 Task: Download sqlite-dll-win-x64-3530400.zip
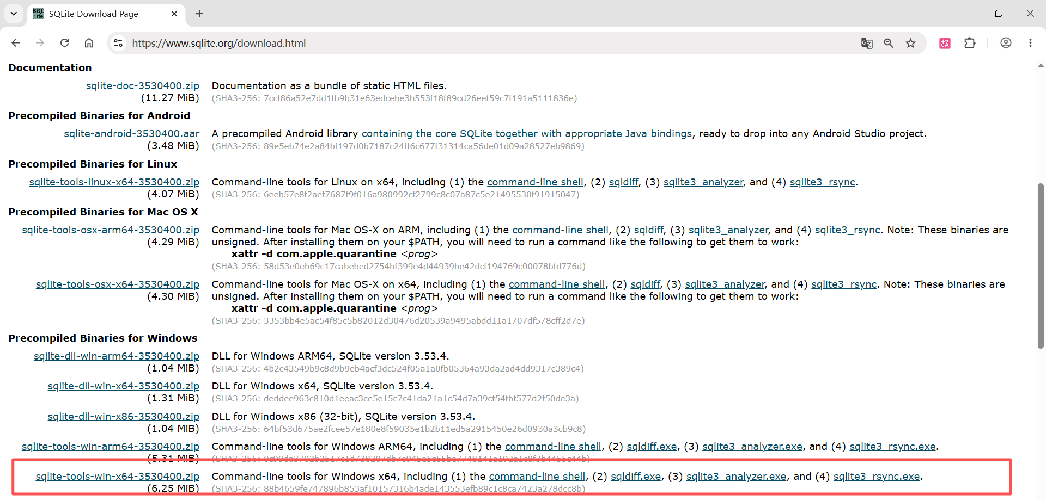[x=124, y=386]
